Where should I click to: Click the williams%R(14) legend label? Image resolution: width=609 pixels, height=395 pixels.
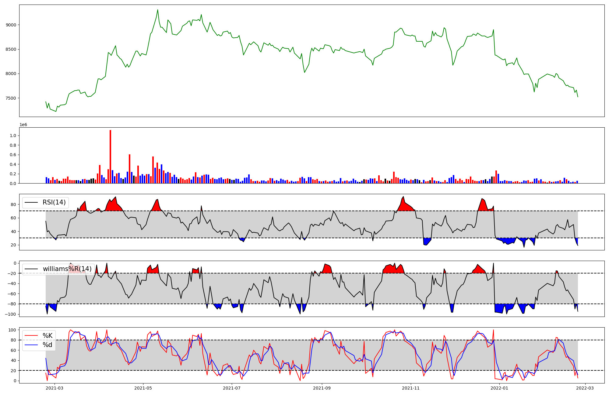[67, 269]
